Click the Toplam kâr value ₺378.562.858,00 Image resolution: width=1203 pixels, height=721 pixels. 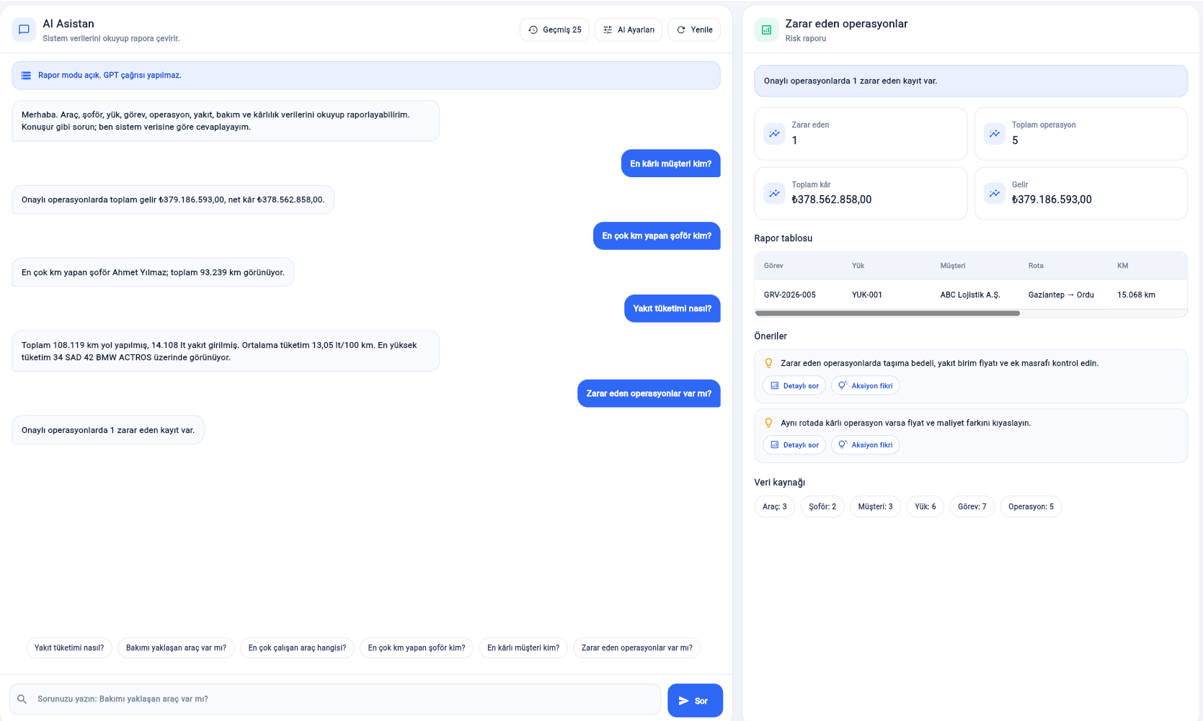click(831, 200)
